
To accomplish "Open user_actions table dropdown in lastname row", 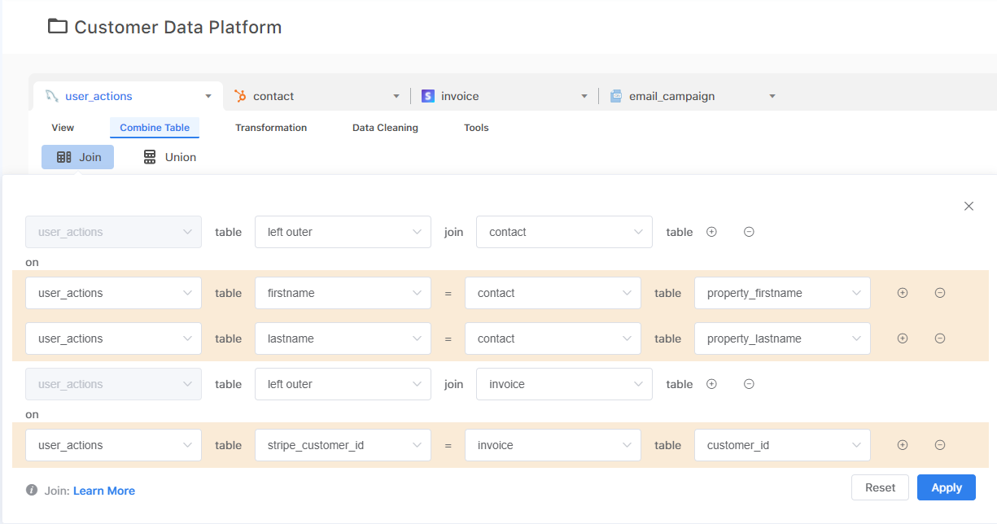I will (x=113, y=338).
